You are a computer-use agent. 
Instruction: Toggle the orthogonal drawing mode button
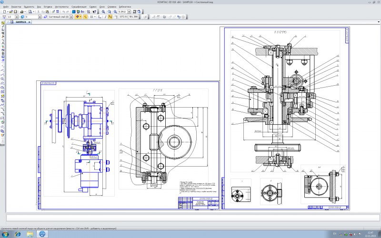click(x=104, y=17)
